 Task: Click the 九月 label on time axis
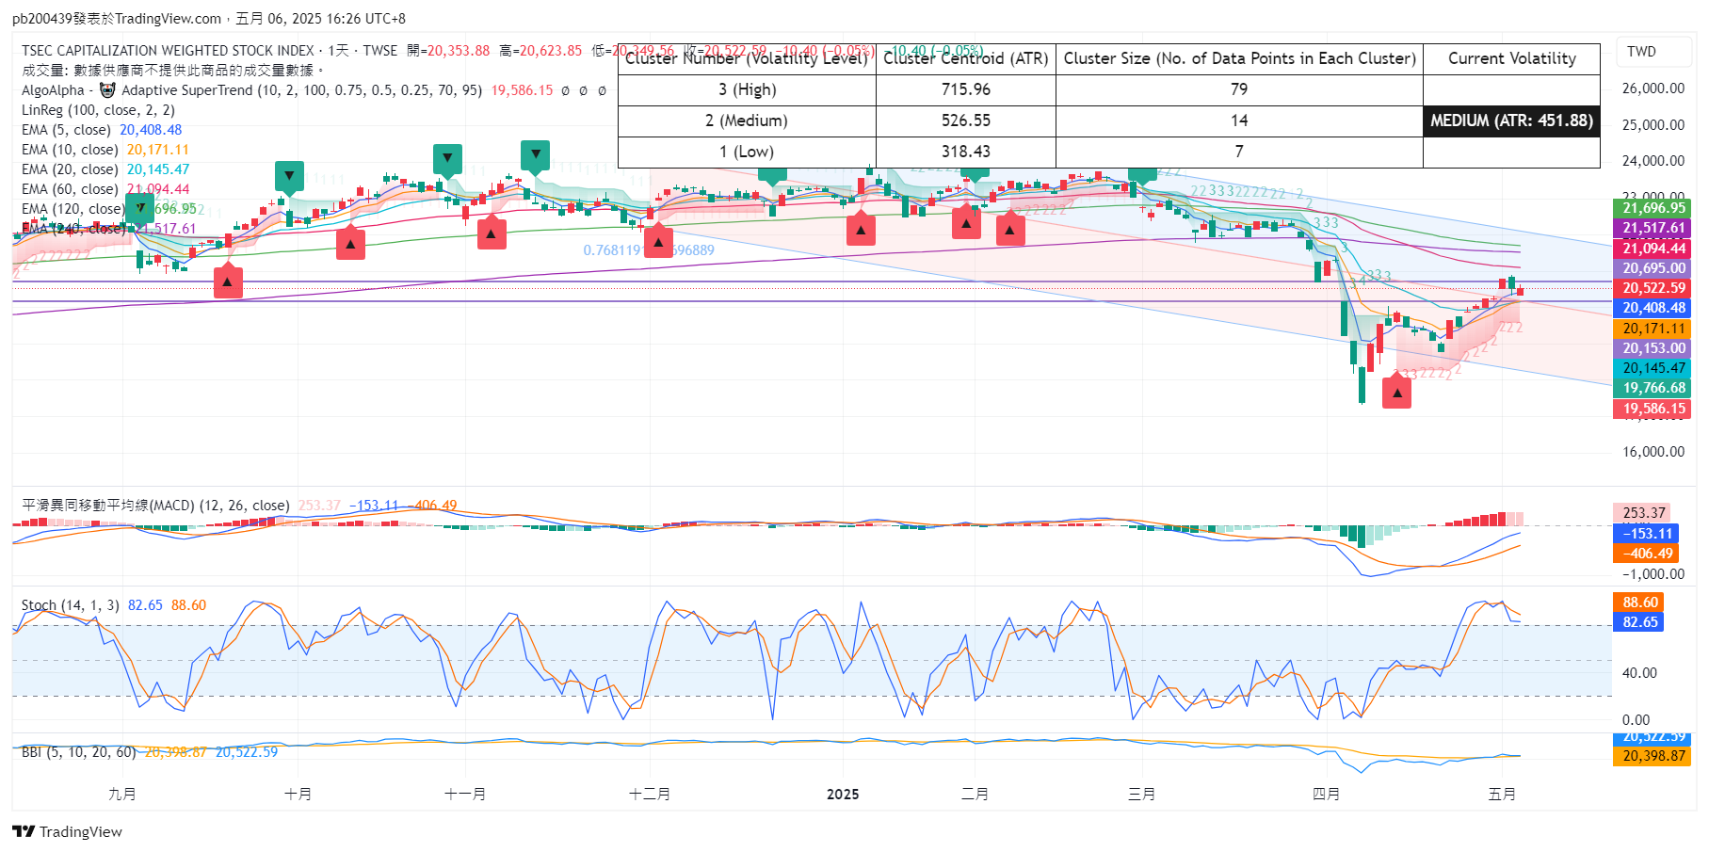click(x=122, y=795)
